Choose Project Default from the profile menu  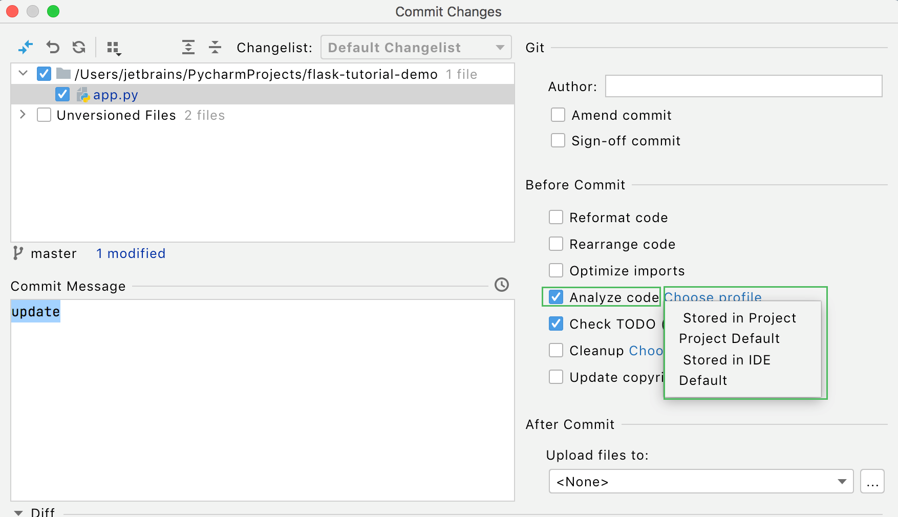click(x=729, y=338)
